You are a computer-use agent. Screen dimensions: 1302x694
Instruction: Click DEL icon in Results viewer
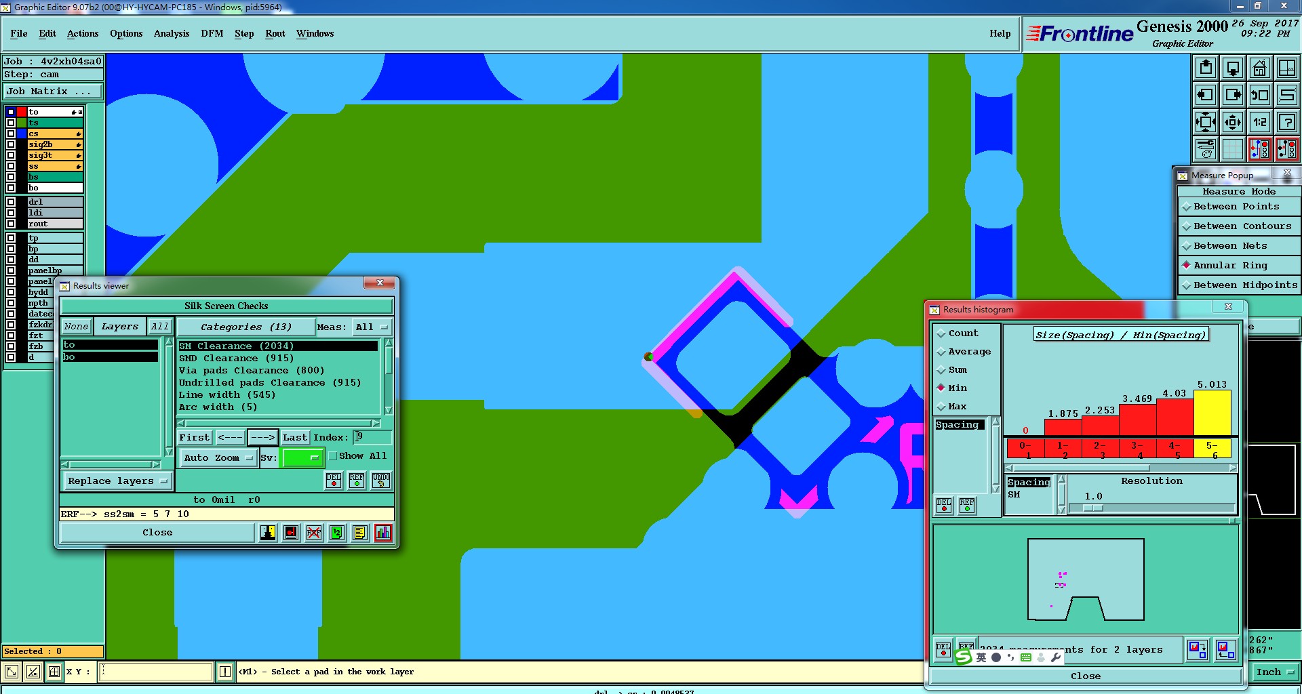pyautogui.click(x=334, y=481)
